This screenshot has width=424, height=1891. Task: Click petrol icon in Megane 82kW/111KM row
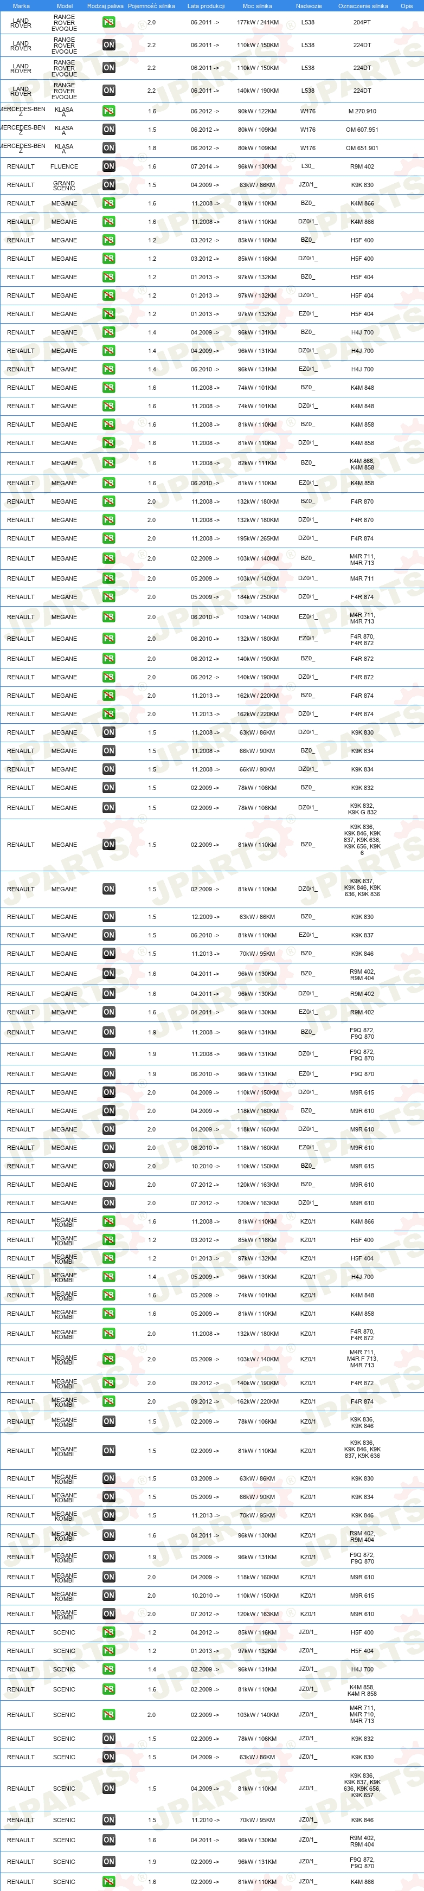tap(108, 463)
